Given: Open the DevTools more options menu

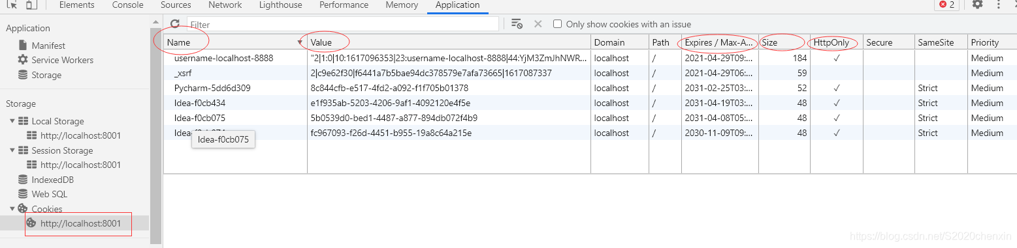Looking at the screenshot, I should pos(999,5).
